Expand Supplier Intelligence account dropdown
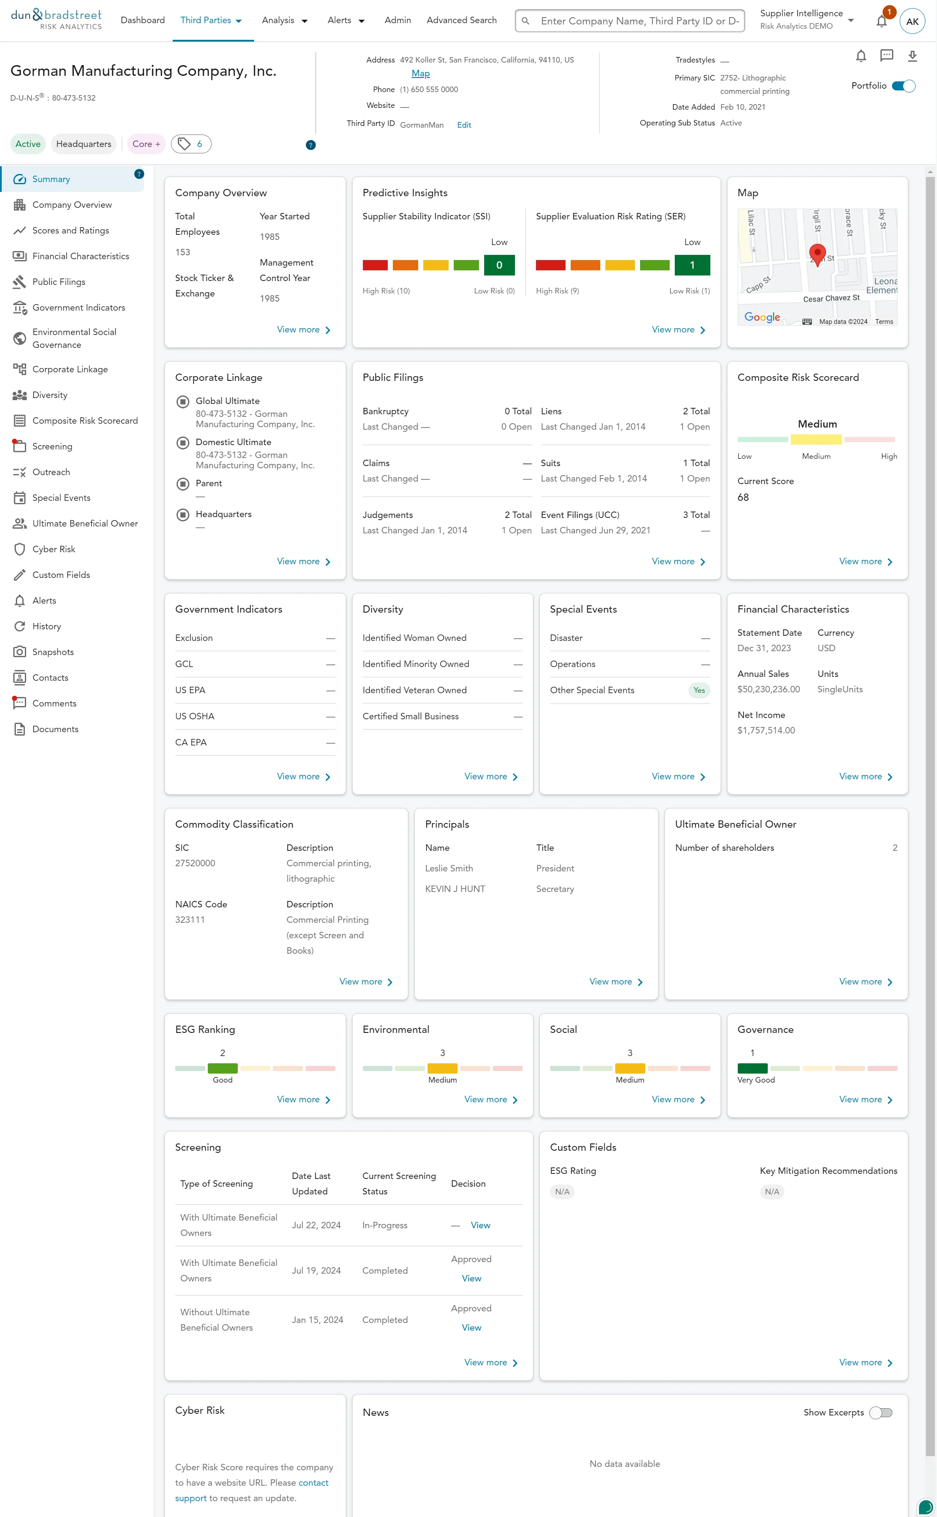The width and height of the screenshot is (937, 1517). (x=851, y=21)
